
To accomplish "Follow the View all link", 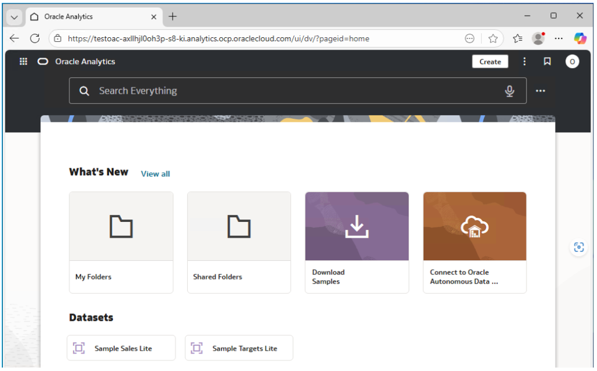I will tap(155, 174).
